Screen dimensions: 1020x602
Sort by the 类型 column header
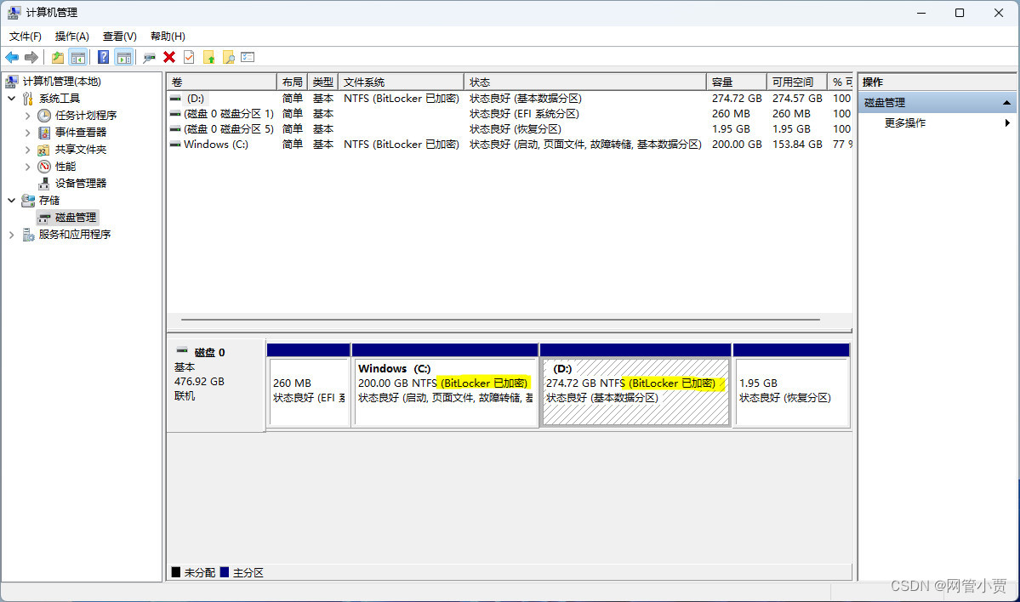click(x=322, y=82)
